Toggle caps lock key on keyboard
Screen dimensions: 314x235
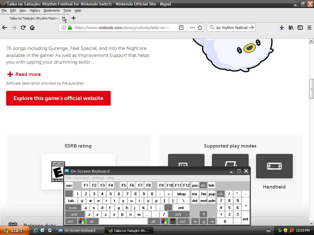(x=73, y=208)
